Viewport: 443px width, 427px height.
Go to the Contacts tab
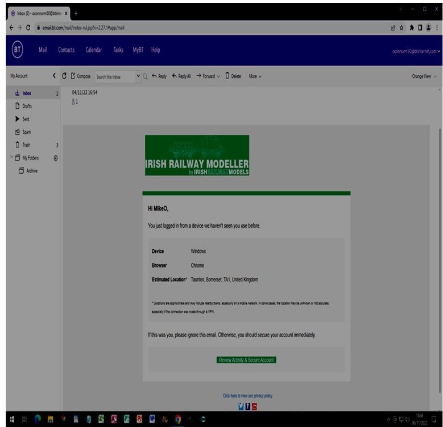coord(67,50)
